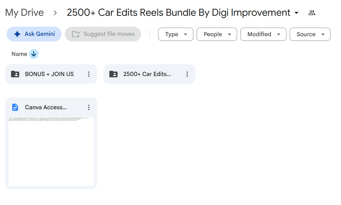Click current folder title in breadcrumb

[179, 13]
